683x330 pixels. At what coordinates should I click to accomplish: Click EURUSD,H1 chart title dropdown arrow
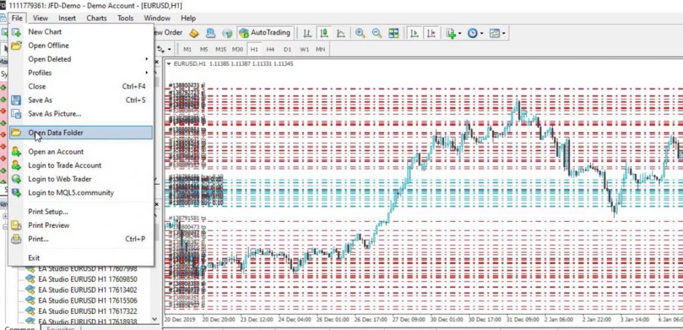pyautogui.click(x=169, y=64)
